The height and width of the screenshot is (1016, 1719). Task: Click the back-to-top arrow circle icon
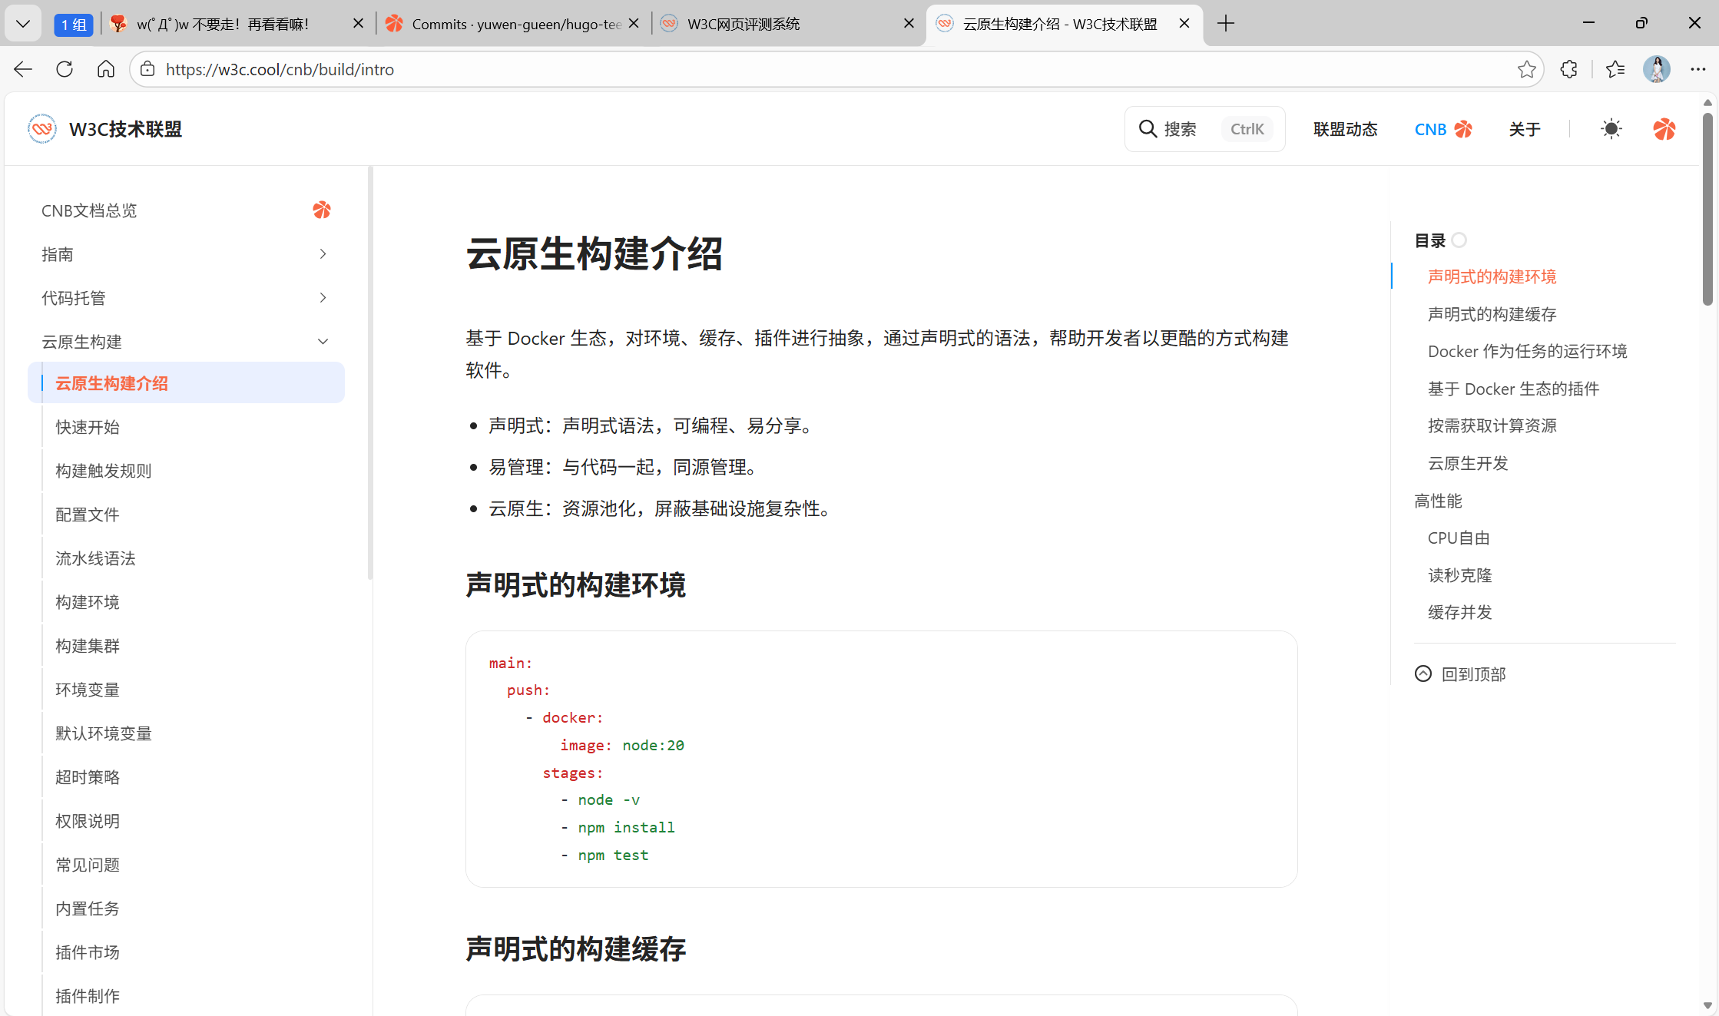point(1423,673)
